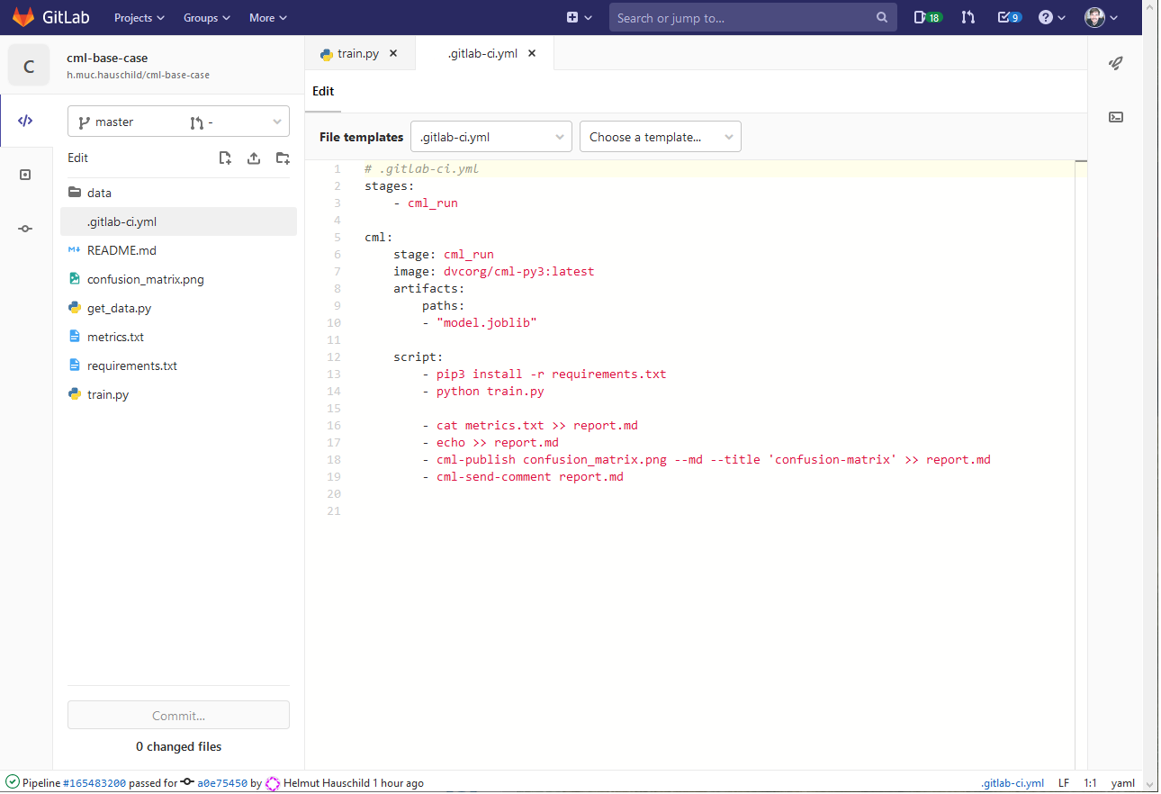Open the Projects menu
This screenshot has height=794, width=1161.
point(139,17)
